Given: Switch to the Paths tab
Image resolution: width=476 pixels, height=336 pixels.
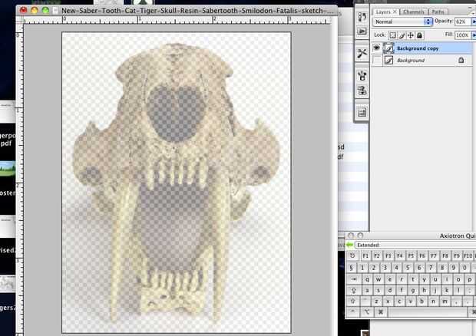Looking at the screenshot, I should pos(438,12).
